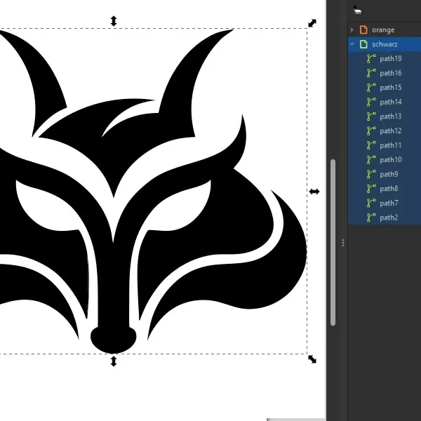Collapse the schwarz layer
The height and width of the screenshot is (421, 421).
pos(353,44)
